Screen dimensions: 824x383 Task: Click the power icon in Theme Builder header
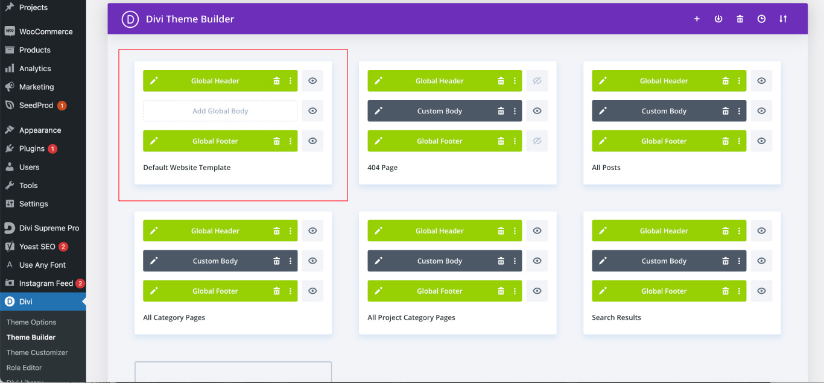718,19
